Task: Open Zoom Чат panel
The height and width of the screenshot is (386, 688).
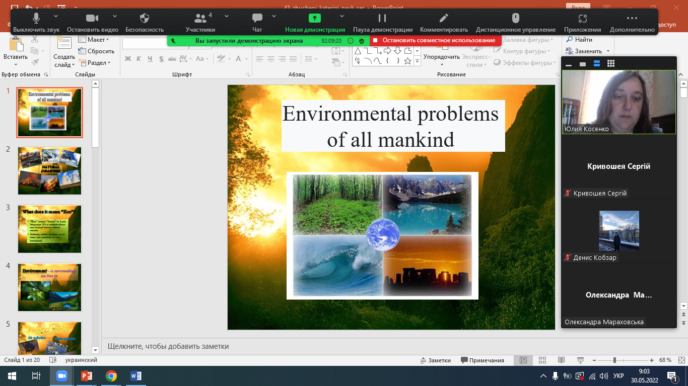Action: (x=257, y=23)
